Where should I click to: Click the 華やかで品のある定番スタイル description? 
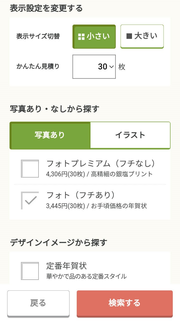86,276
